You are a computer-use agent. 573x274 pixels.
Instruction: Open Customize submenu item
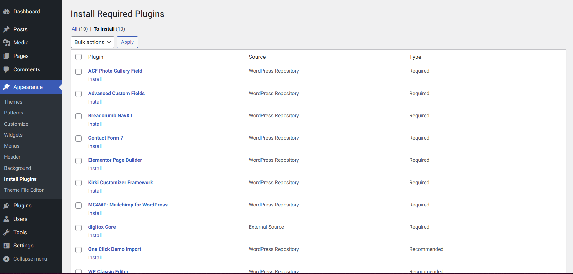(x=16, y=124)
